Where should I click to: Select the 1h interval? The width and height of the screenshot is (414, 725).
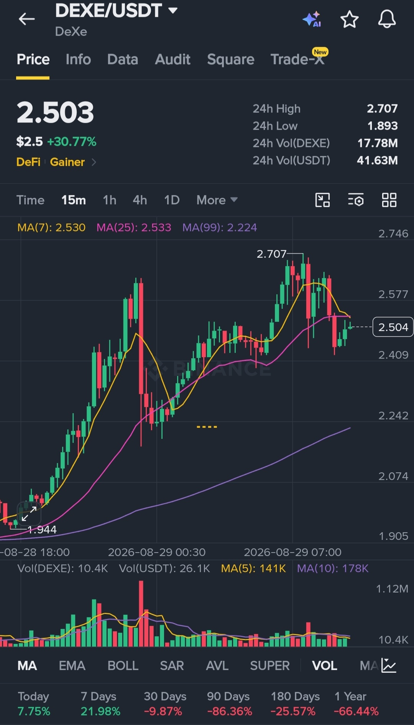pyautogui.click(x=110, y=200)
